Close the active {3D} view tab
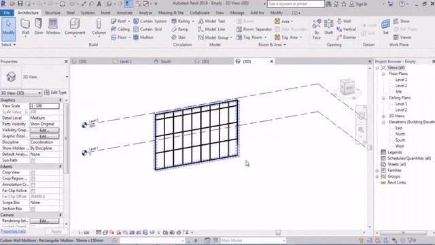435x245 pixels. (x=272, y=61)
